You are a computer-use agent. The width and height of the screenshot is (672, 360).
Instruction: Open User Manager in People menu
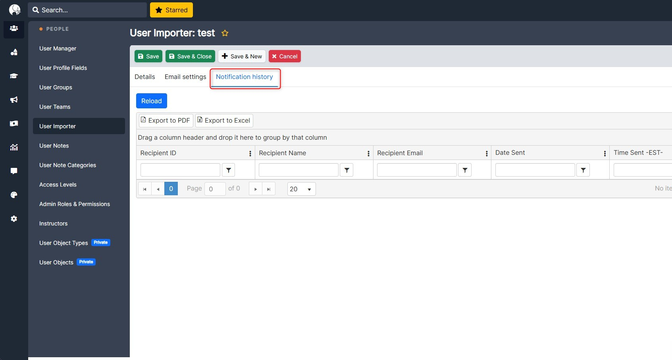(x=79, y=48)
